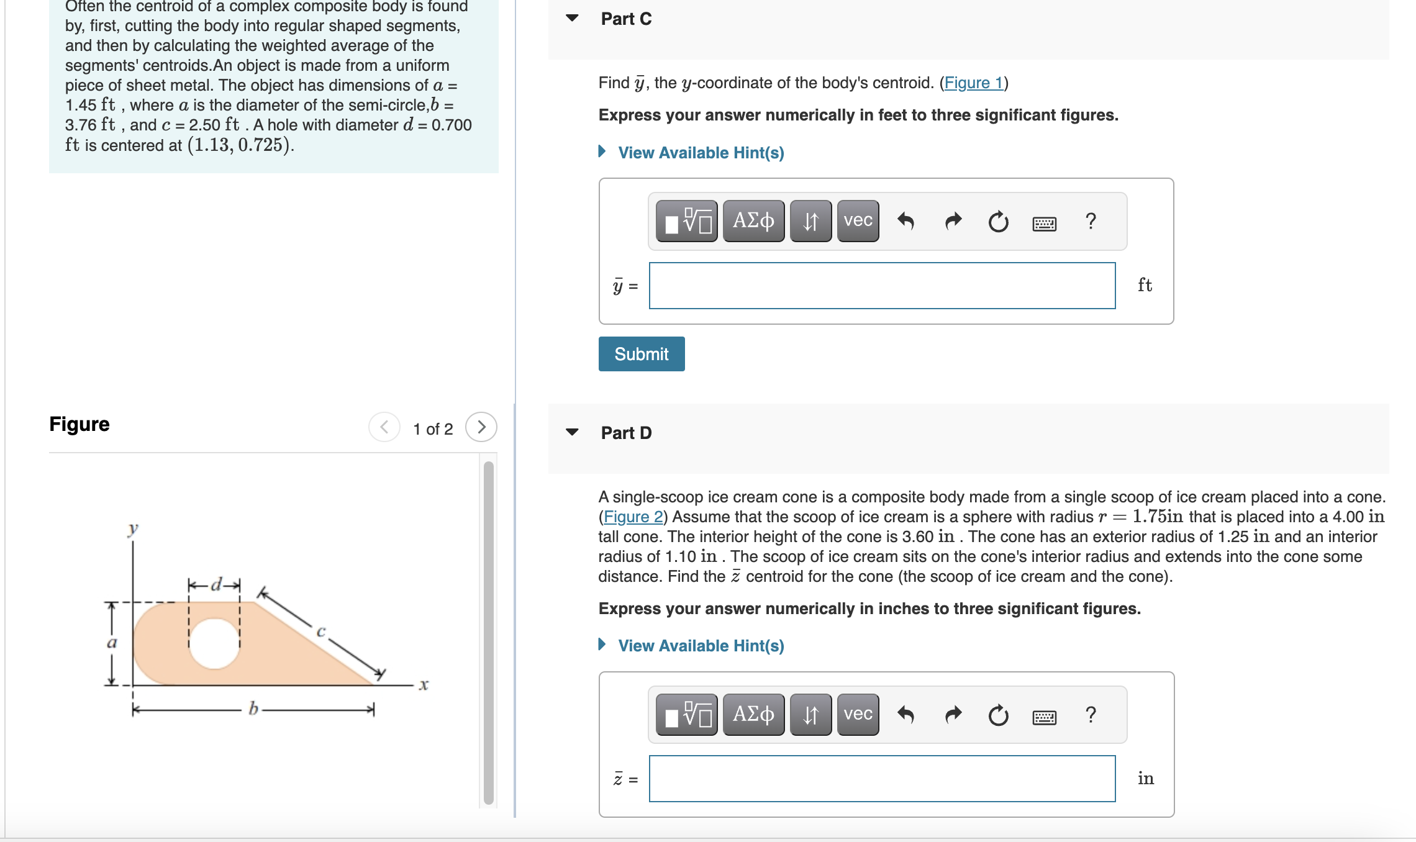Click the redo icon in Part D equation editor

tap(951, 715)
